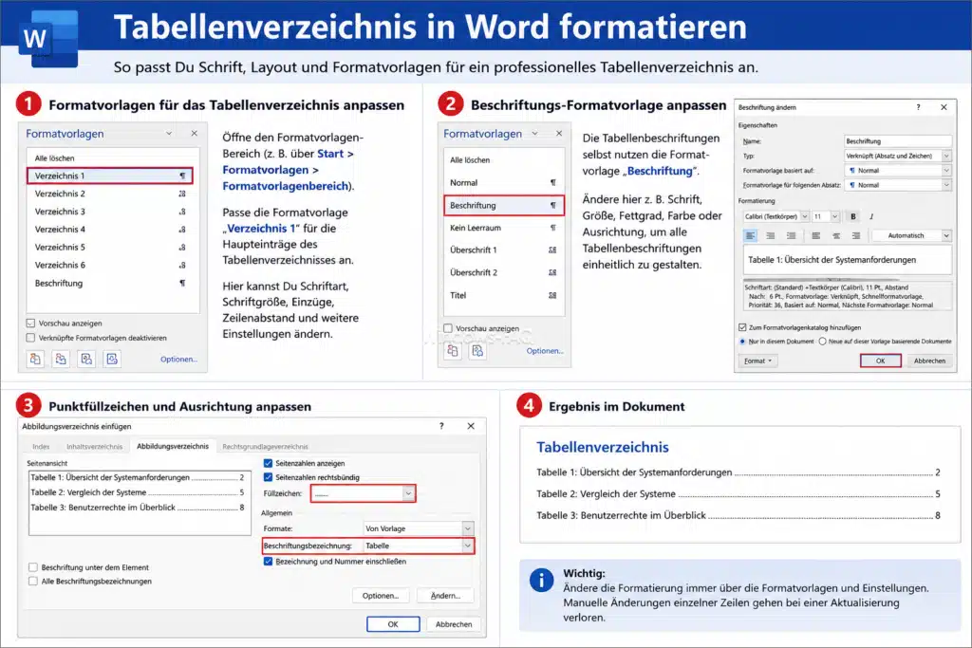The image size is (972, 648).
Task: Click the linked-style symbol beside Verzeichnis 2
Action: point(182,194)
